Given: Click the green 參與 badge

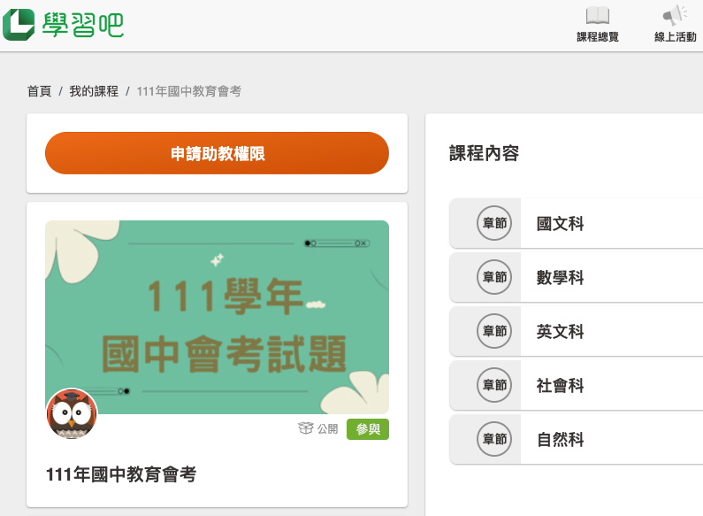Looking at the screenshot, I should click(x=368, y=429).
